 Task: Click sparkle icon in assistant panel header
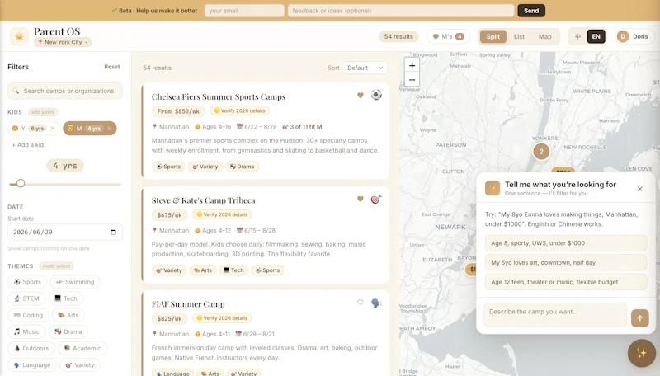click(492, 188)
